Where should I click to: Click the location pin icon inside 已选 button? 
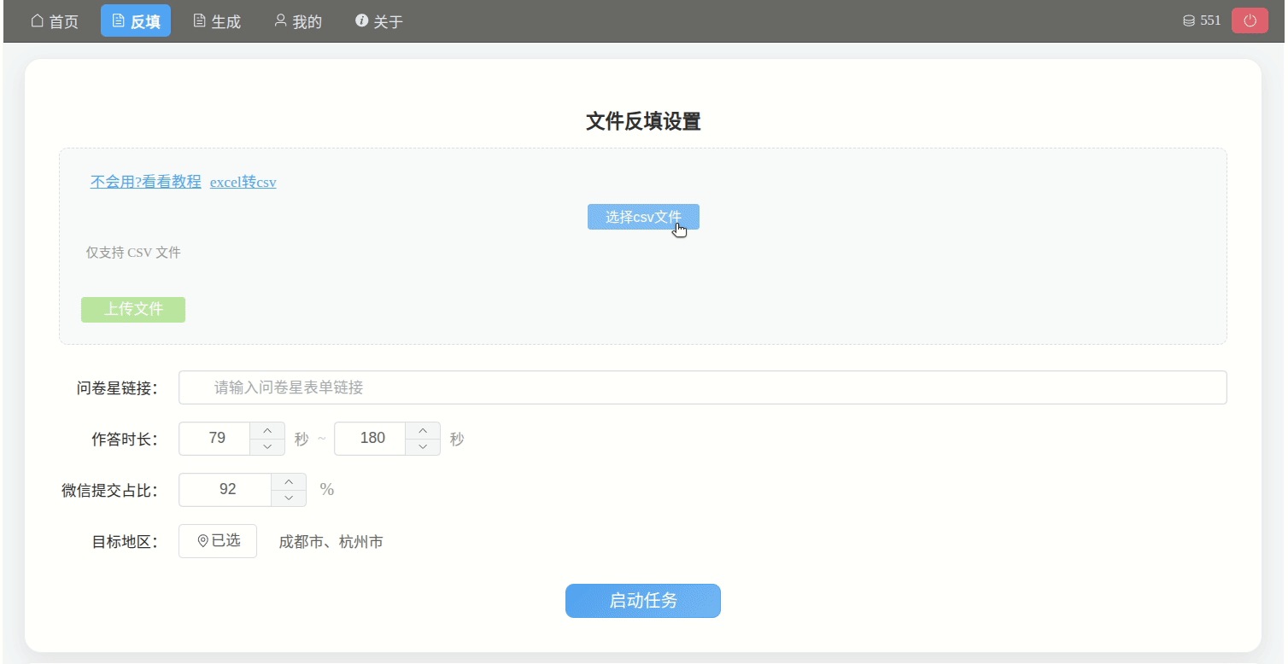click(x=202, y=540)
